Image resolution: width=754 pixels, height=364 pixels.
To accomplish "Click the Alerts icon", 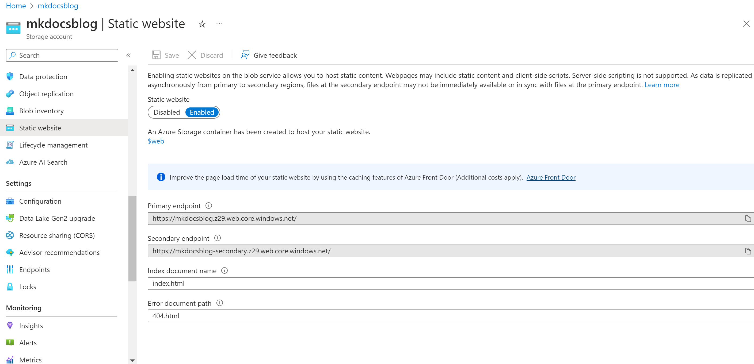I will (10, 343).
